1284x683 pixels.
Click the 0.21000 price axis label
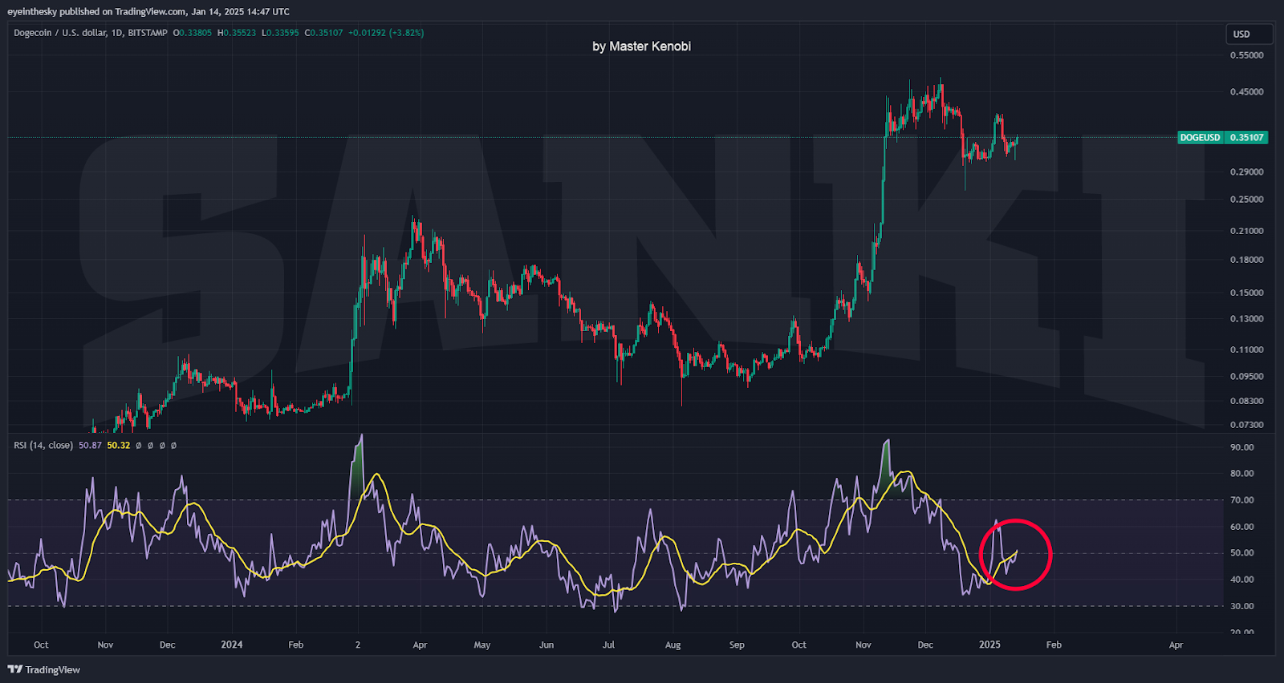1246,231
